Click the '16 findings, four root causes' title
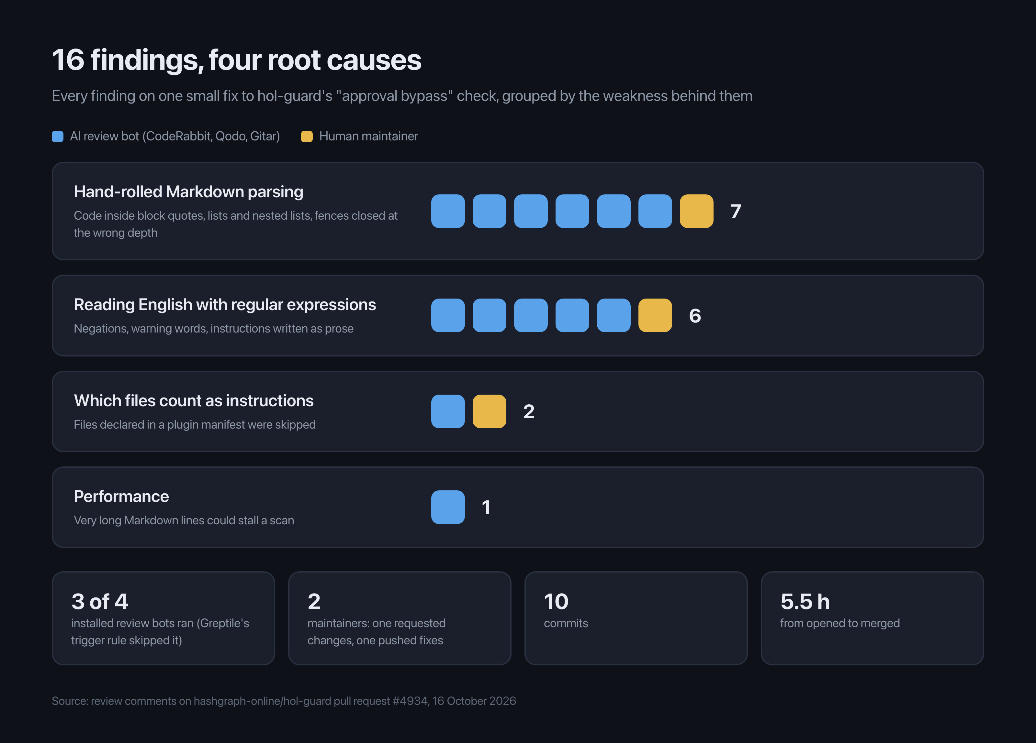Viewport: 1036px width, 743px height. tap(237, 60)
